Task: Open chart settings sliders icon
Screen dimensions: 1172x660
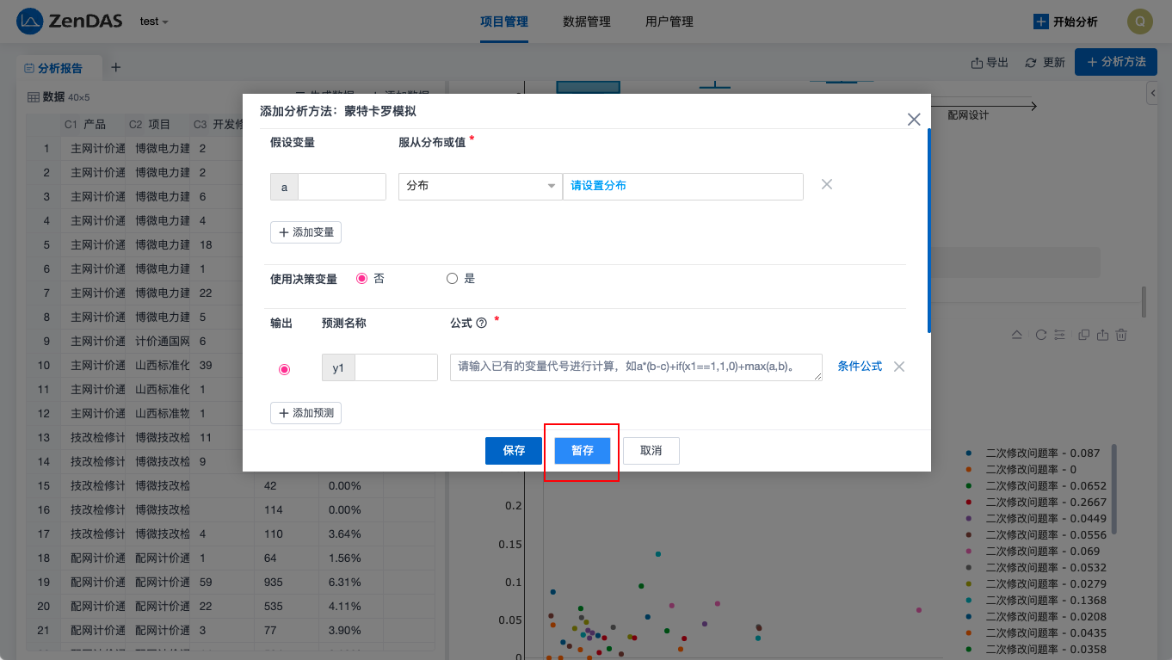Action: 1059,335
